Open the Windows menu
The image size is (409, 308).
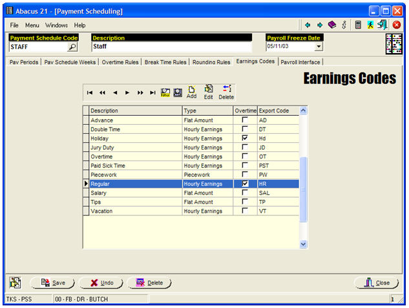(x=56, y=25)
